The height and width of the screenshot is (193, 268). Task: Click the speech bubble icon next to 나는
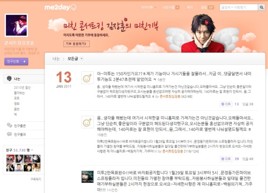(x=9, y=79)
